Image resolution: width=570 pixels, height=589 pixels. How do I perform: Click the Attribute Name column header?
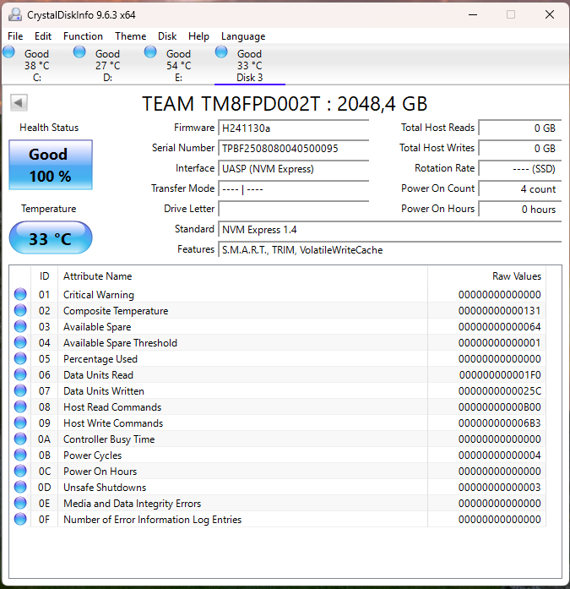pyautogui.click(x=97, y=276)
